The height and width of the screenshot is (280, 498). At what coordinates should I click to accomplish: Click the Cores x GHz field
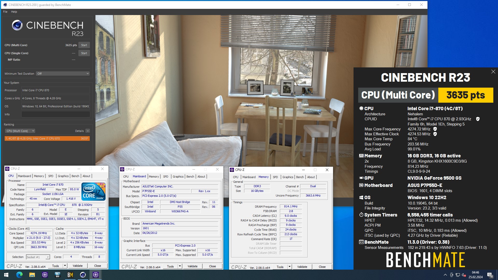point(56,98)
